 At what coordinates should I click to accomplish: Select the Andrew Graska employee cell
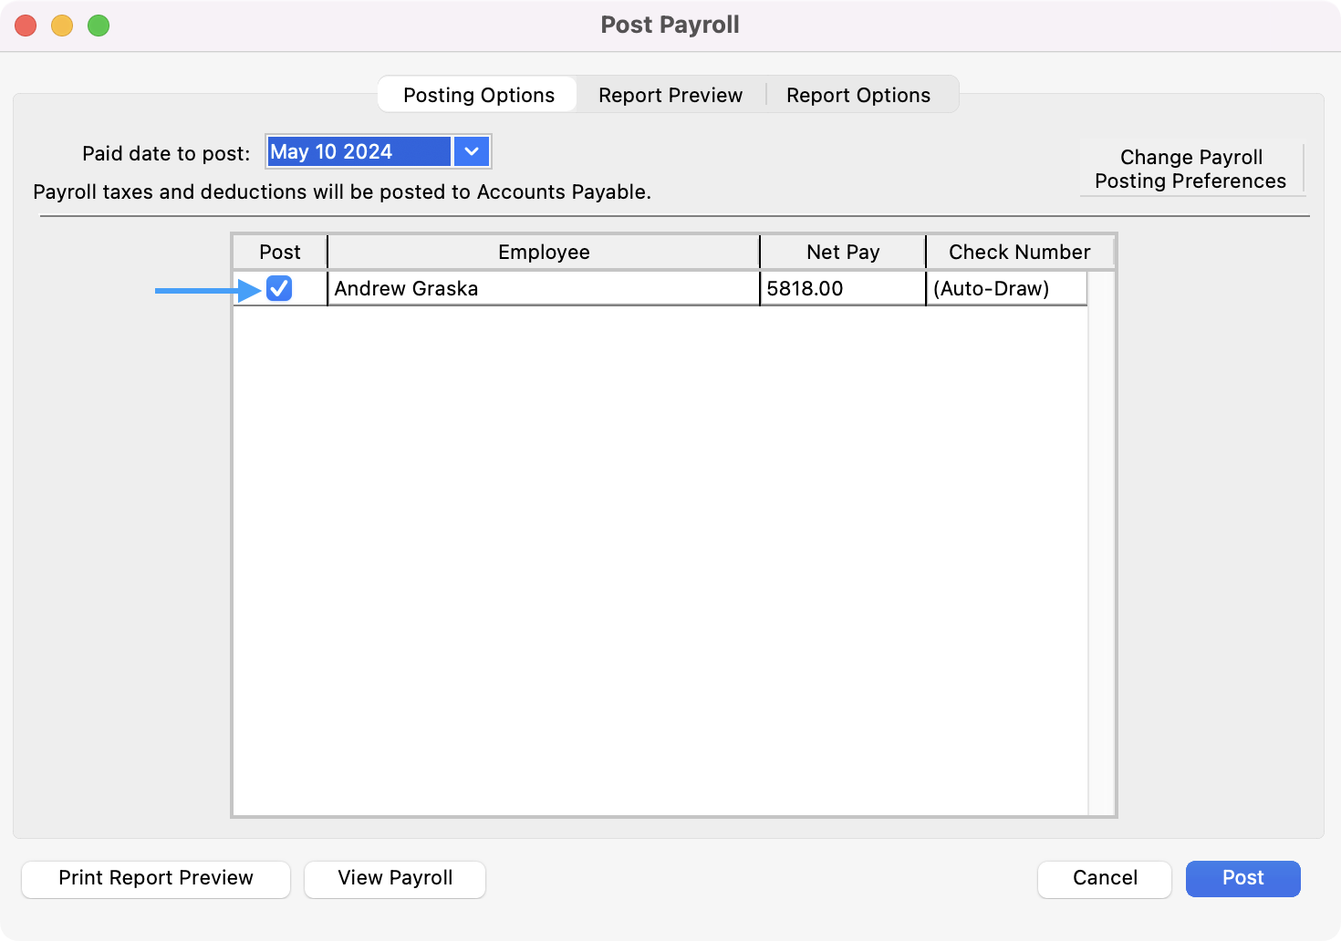coord(543,289)
